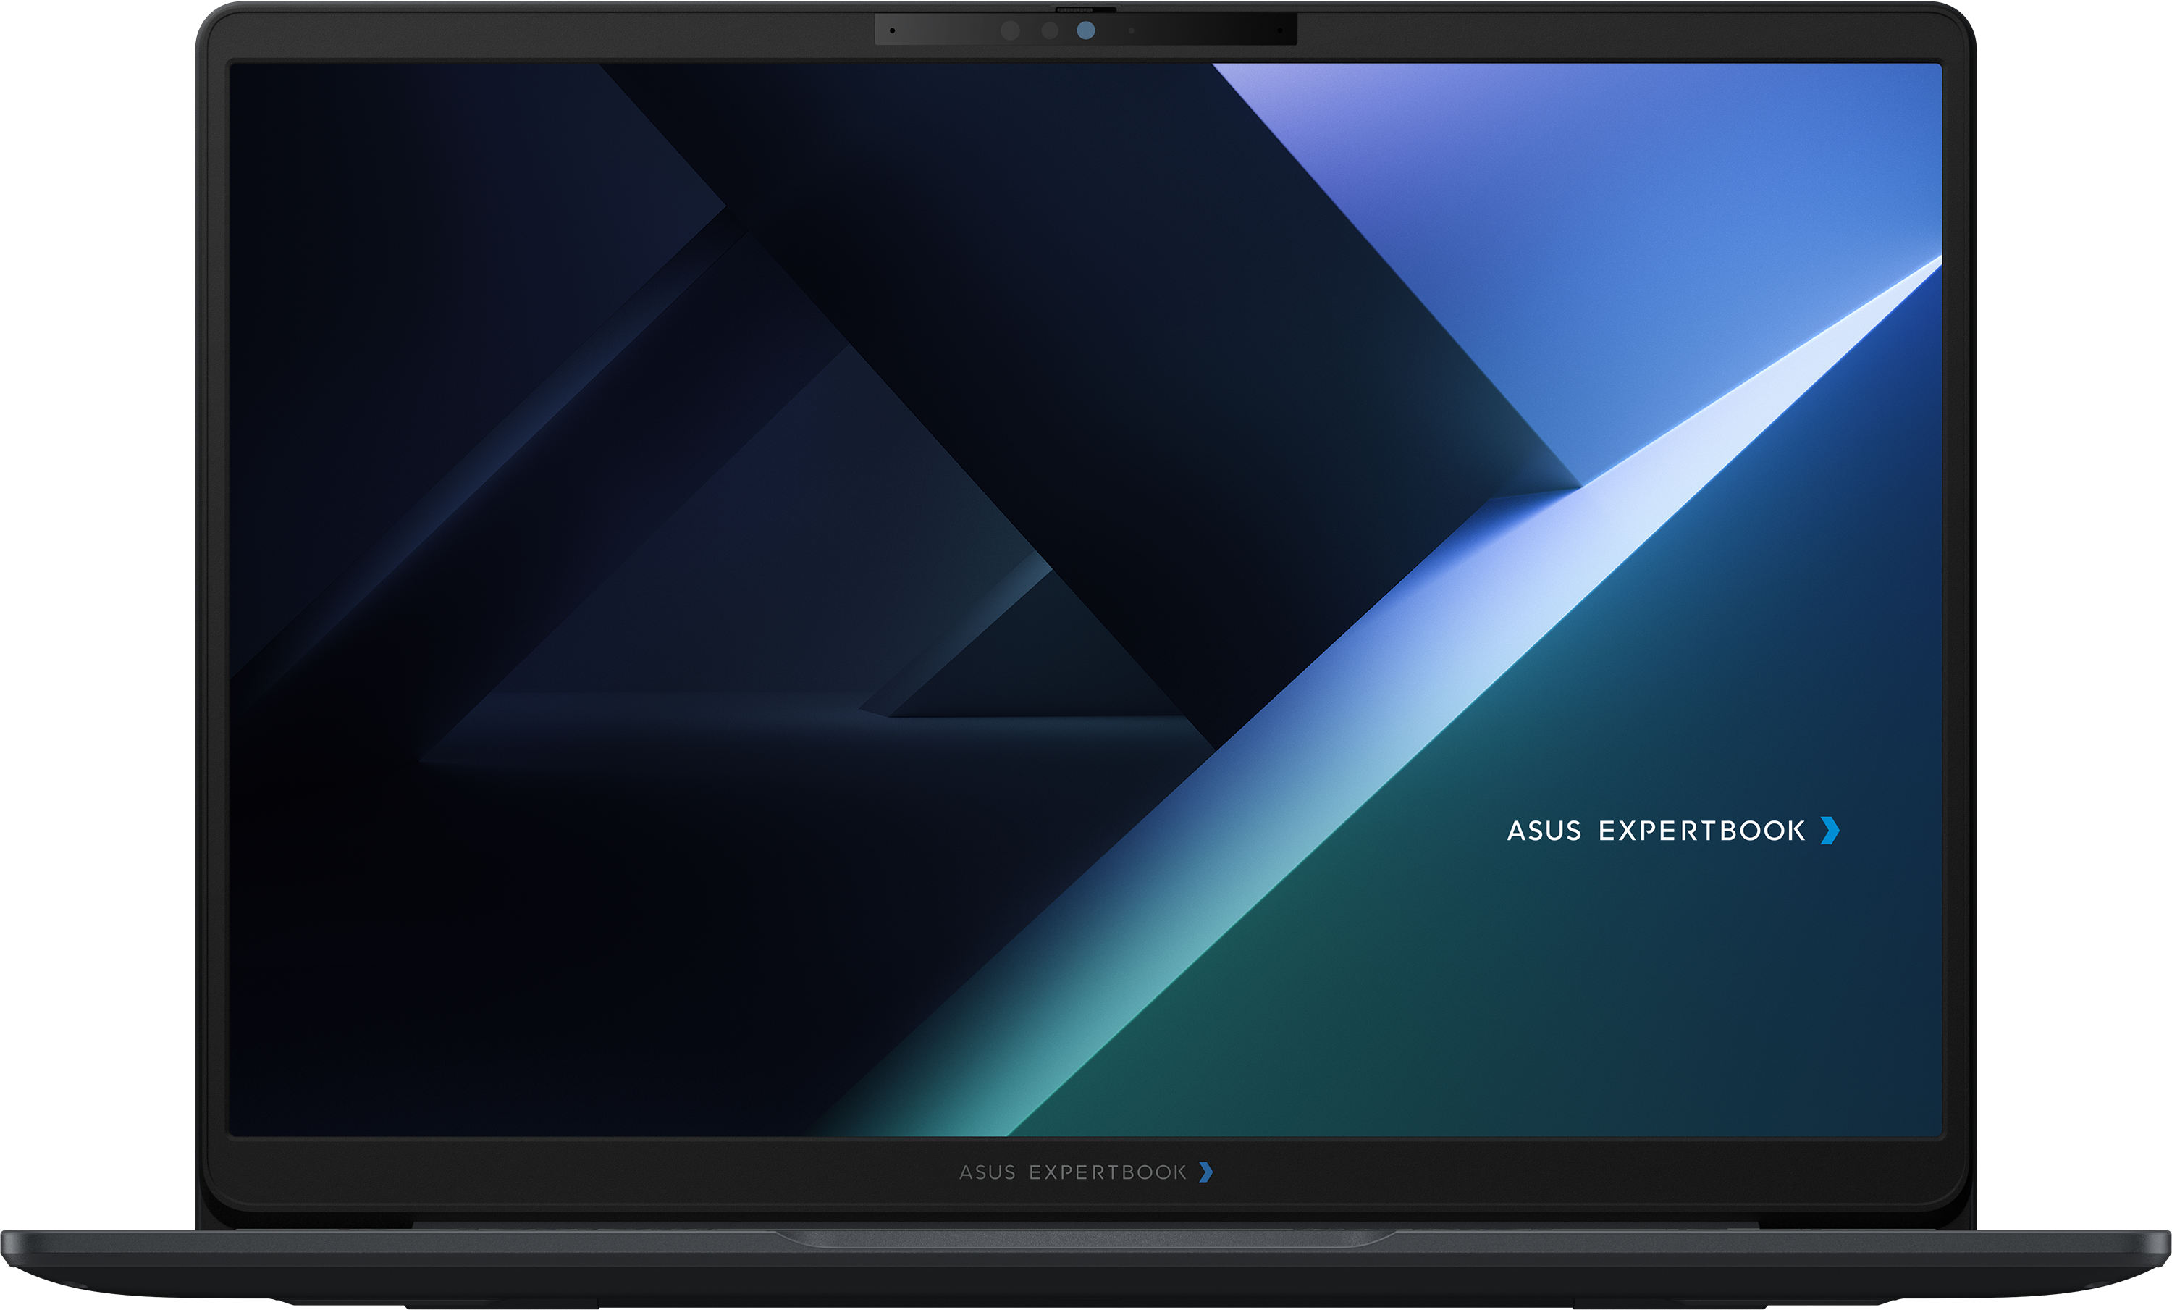Screen dimensions: 2172x1310
Task: Click the blue chevron on the bottom bezel
Action: coord(1206,1172)
